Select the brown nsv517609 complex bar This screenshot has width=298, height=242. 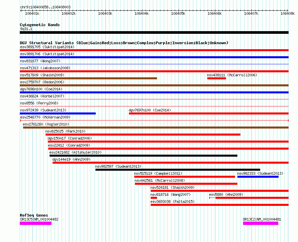click(x=88, y=78)
